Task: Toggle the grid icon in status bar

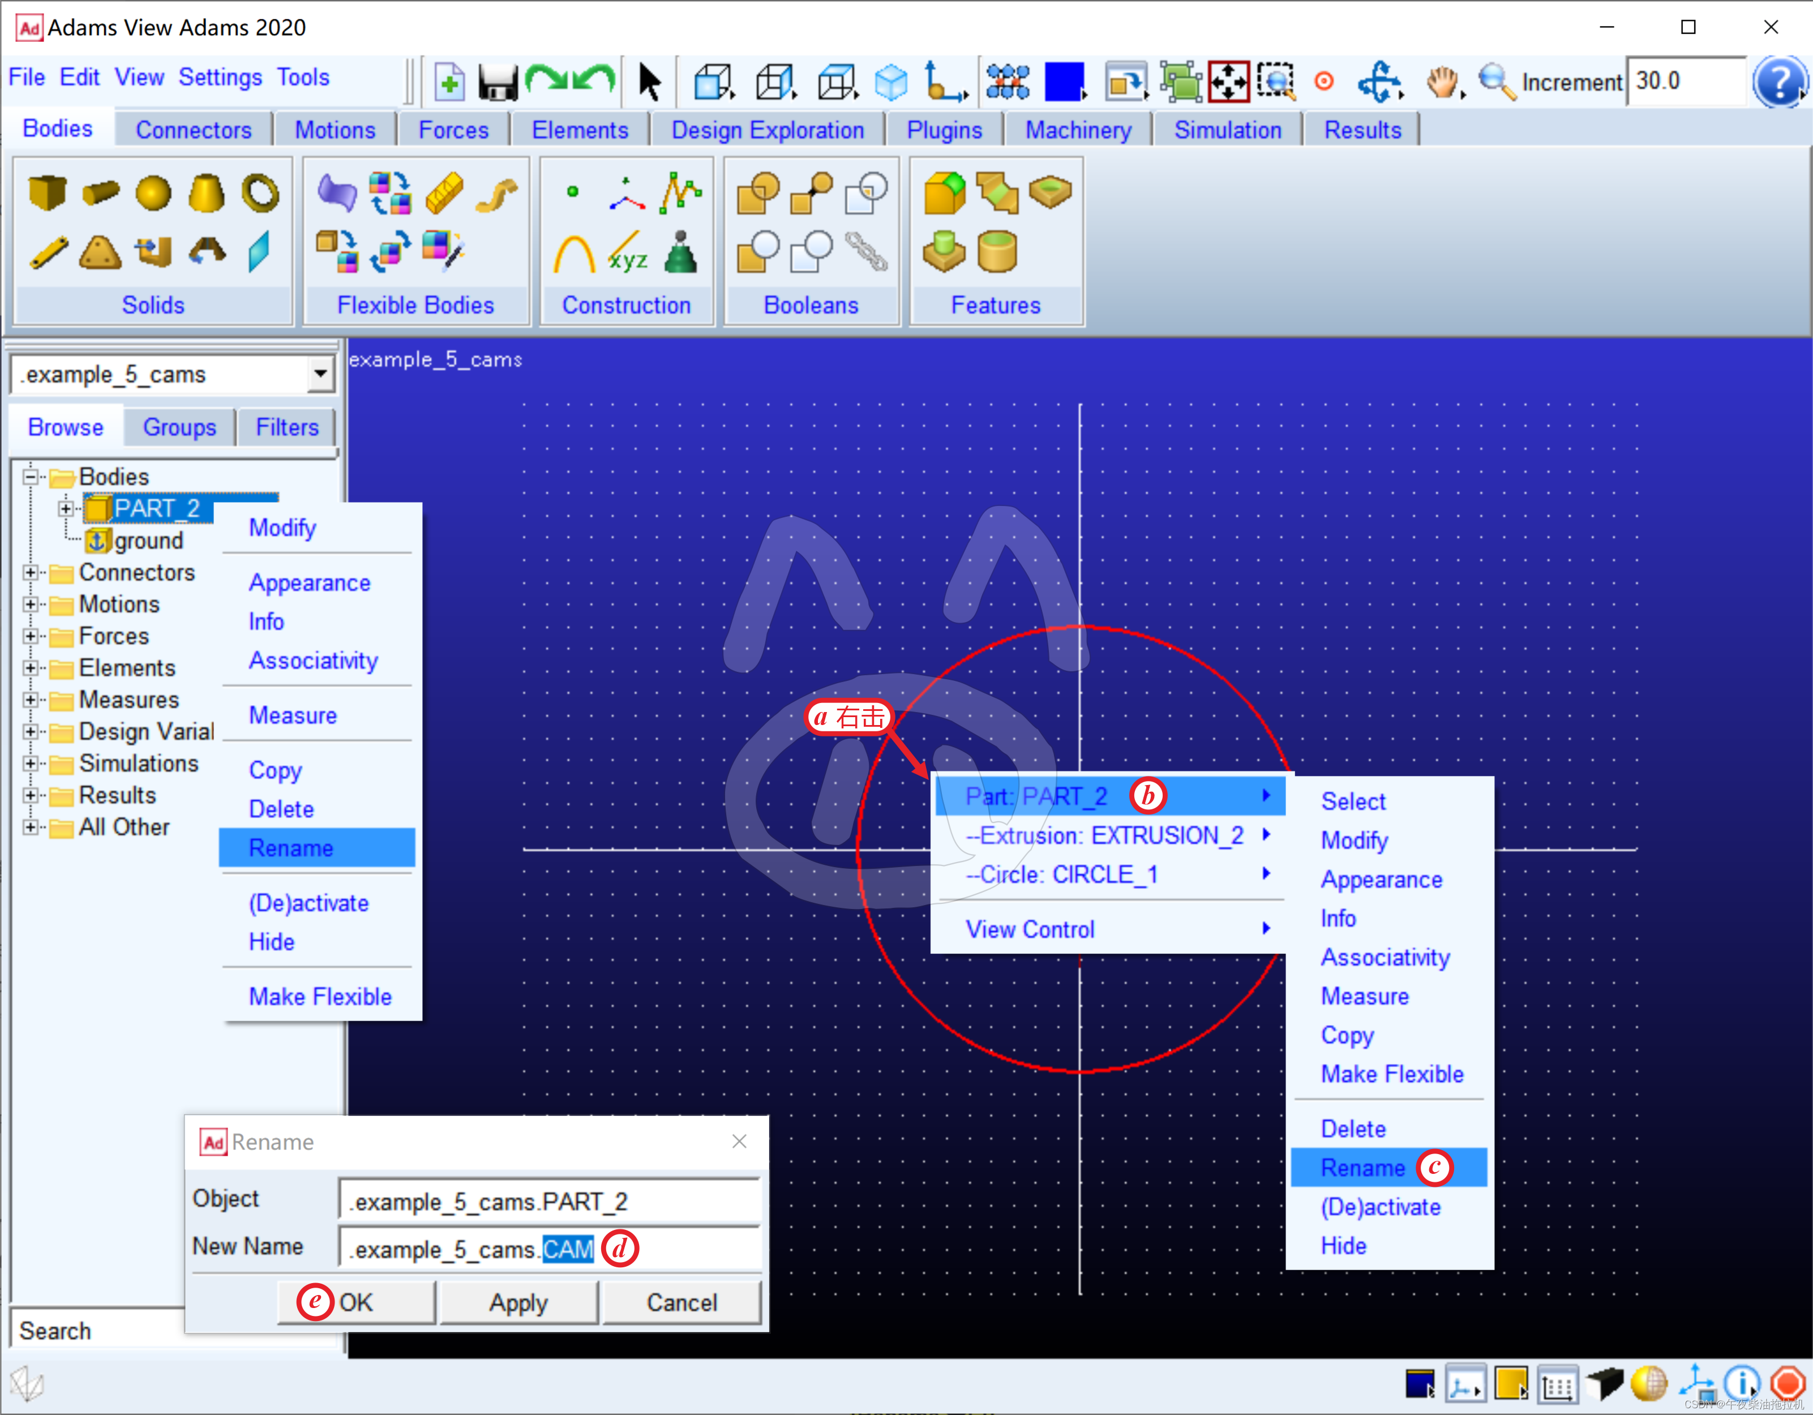Action: 1557,1383
